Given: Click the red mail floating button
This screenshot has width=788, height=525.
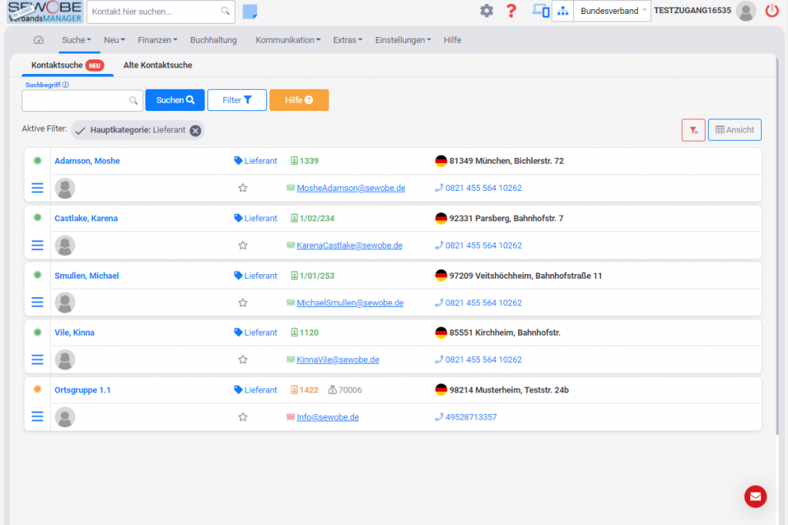Looking at the screenshot, I should (755, 497).
